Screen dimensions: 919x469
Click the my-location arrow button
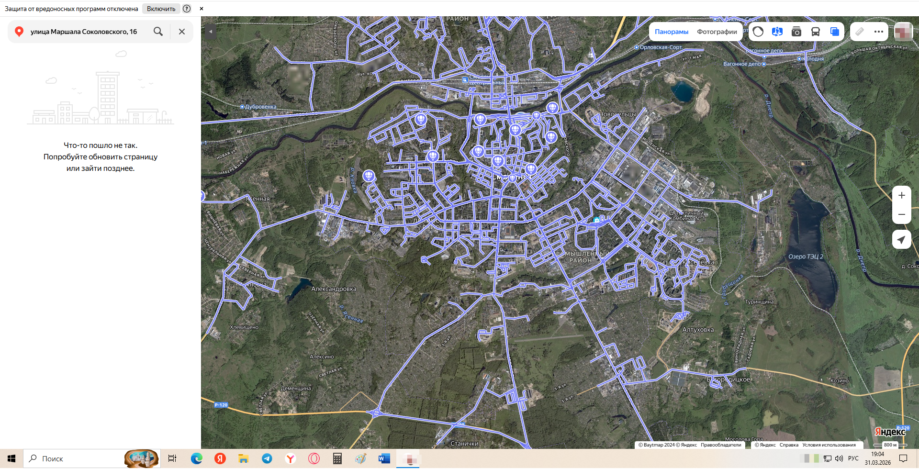902,239
